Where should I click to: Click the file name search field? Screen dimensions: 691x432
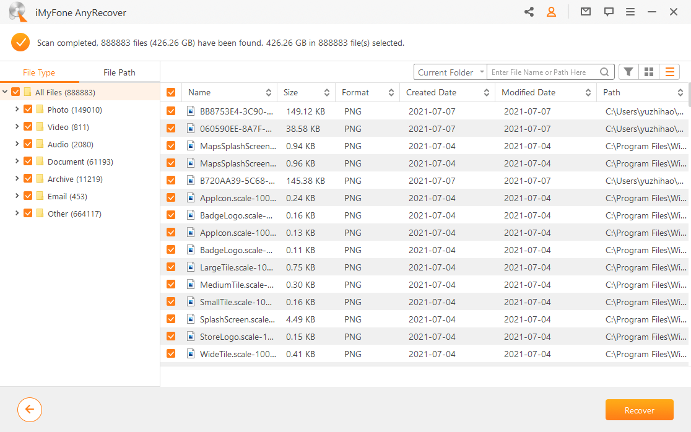[542, 72]
